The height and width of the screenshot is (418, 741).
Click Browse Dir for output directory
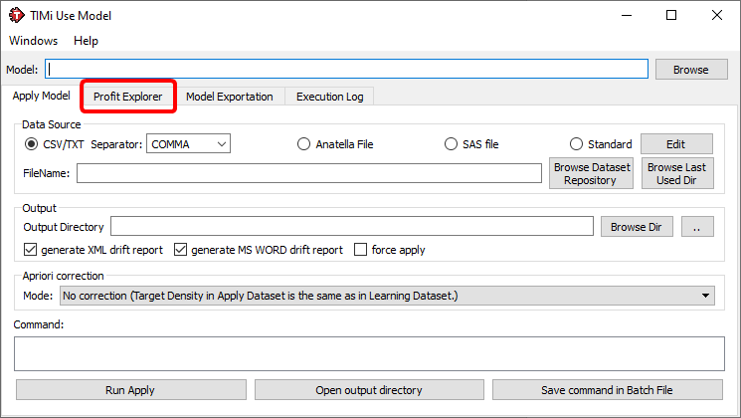637,227
